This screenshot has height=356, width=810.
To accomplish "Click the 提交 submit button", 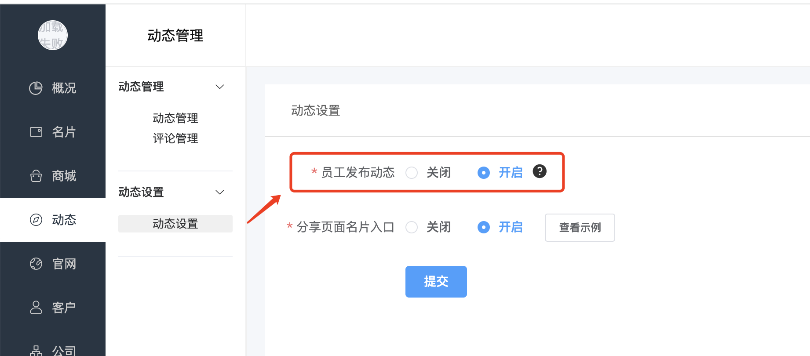I will click(x=436, y=282).
